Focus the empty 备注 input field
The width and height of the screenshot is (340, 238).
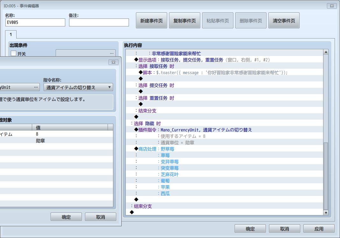pyautogui.click(x=99, y=22)
